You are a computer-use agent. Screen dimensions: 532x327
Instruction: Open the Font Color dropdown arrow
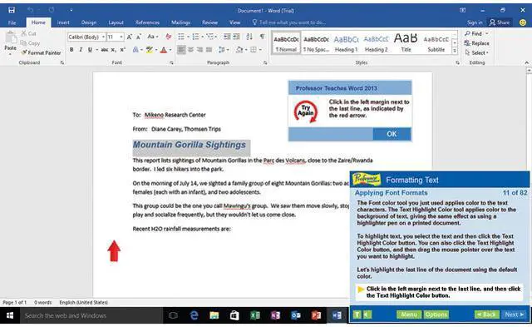tap(170, 50)
